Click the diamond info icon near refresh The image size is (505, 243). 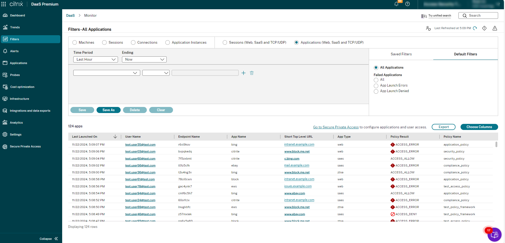tap(484, 28)
